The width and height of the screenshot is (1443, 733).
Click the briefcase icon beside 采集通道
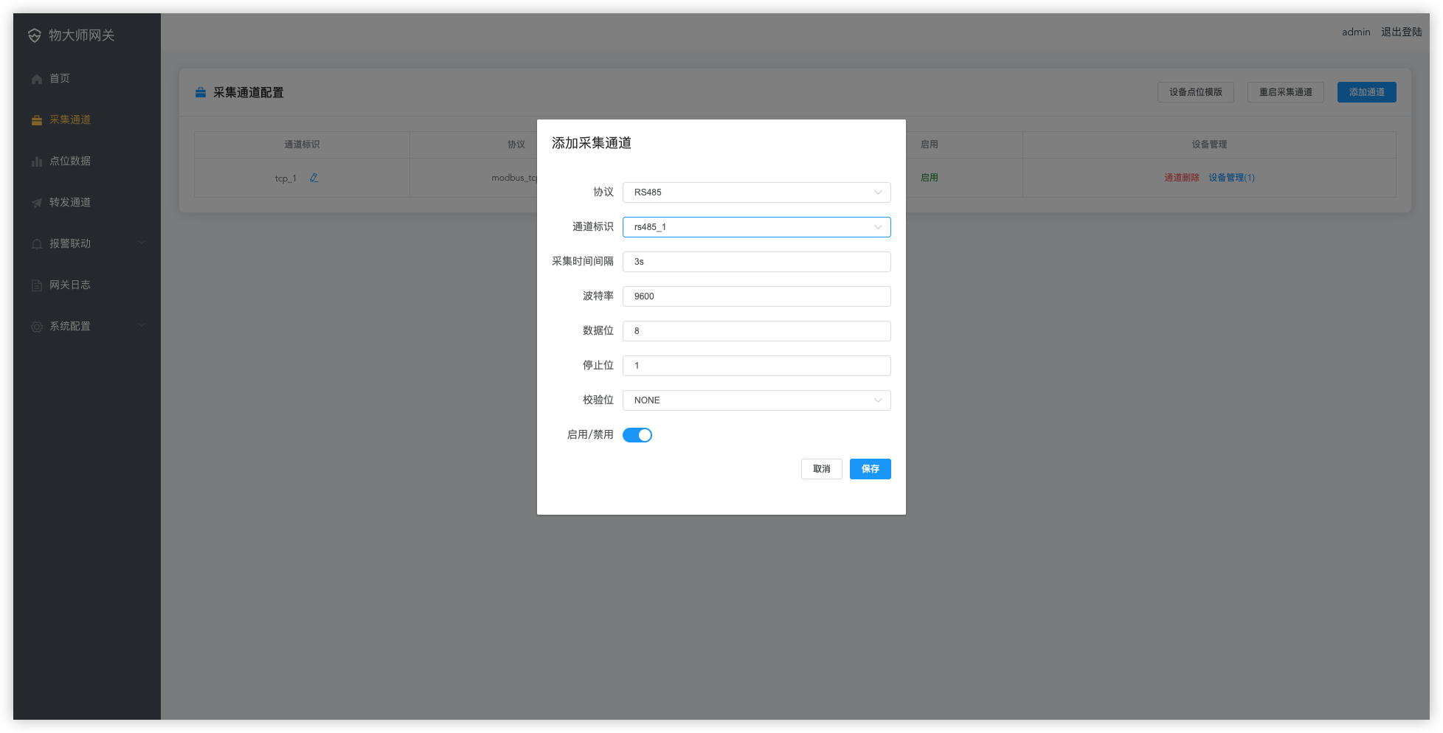click(37, 120)
